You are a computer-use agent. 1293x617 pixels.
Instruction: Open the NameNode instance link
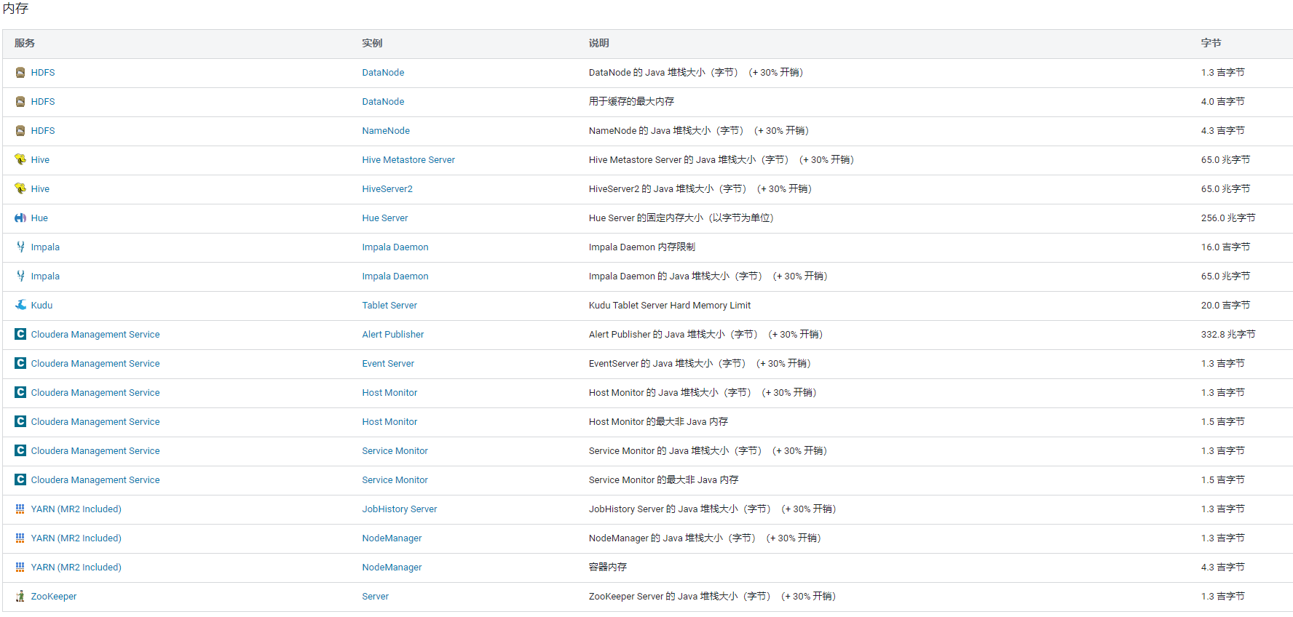pyautogui.click(x=386, y=131)
